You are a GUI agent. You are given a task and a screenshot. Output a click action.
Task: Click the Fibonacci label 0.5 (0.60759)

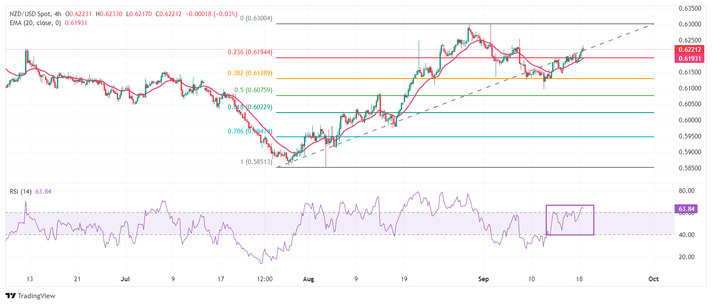point(253,90)
